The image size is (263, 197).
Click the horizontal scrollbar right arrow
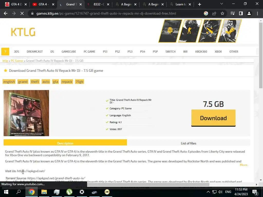pos(256,184)
